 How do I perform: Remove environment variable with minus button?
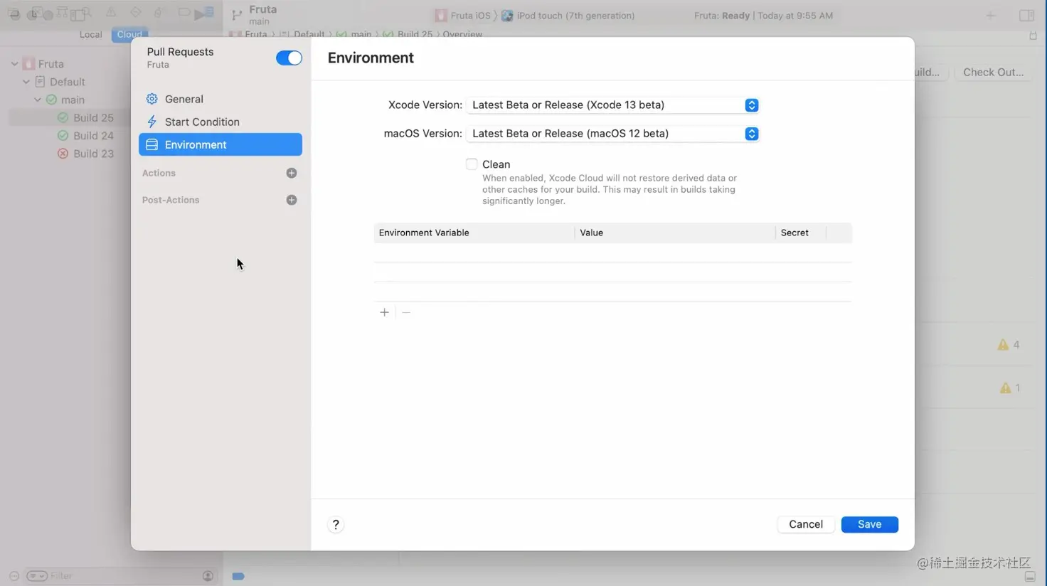coord(406,312)
